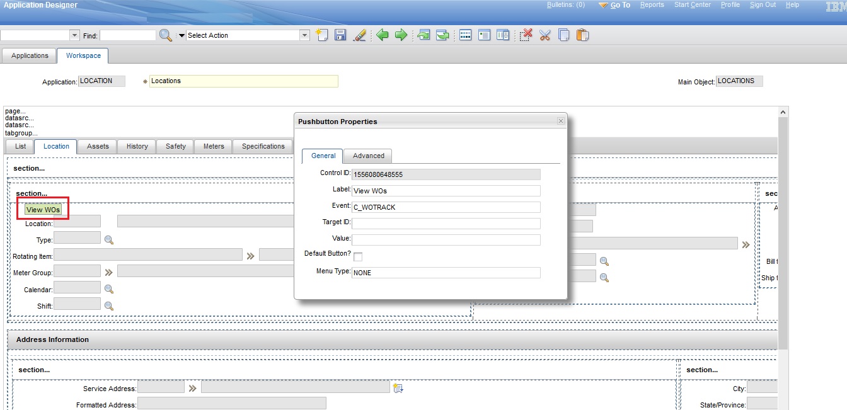Open the Type field magnifier lookup
This screenshot has width=847, height=410.
pos(108,238)
